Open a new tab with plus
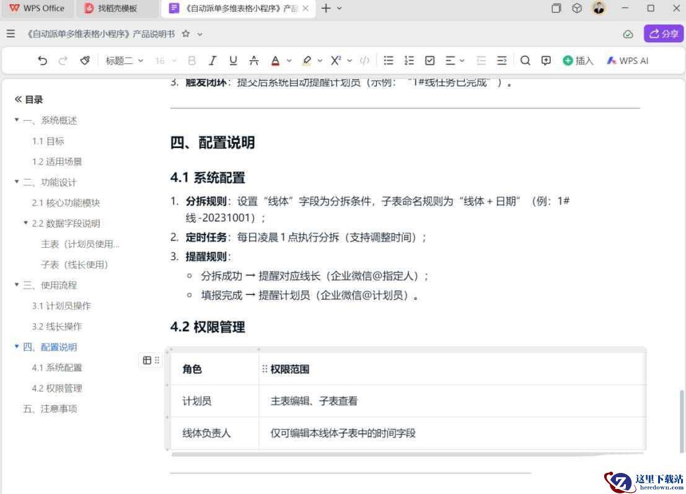Image resolution: width=686 pixels, height=494 pixels. point(326,8)
